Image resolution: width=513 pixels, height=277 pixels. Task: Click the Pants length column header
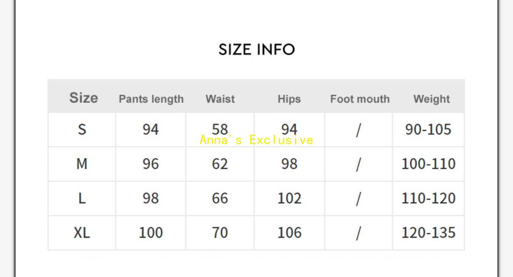(x=151, y=99)
